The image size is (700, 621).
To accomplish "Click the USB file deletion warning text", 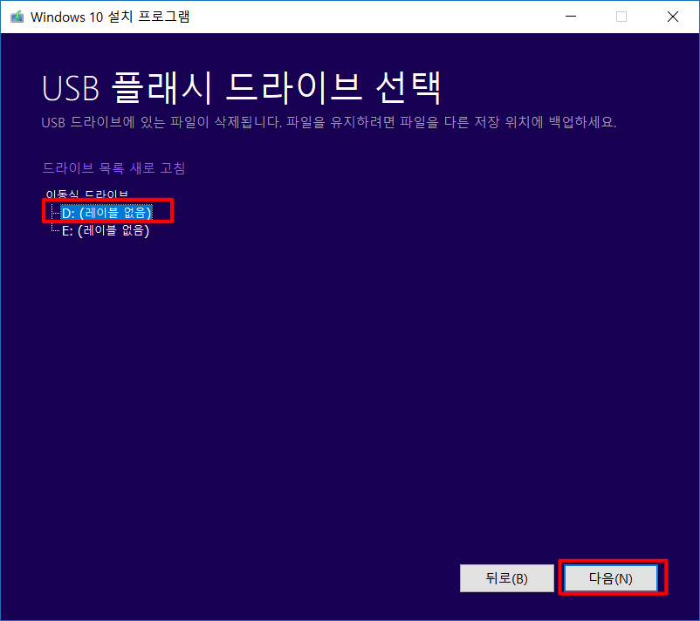I will tap(328, 122).
